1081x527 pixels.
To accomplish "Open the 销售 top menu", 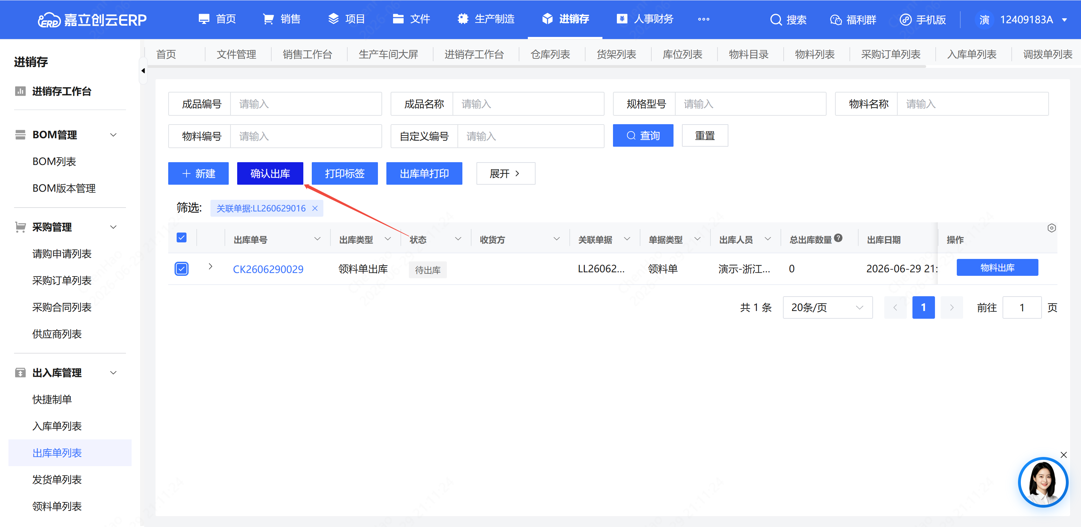I will pyautogui.click(x=282, y=19).
